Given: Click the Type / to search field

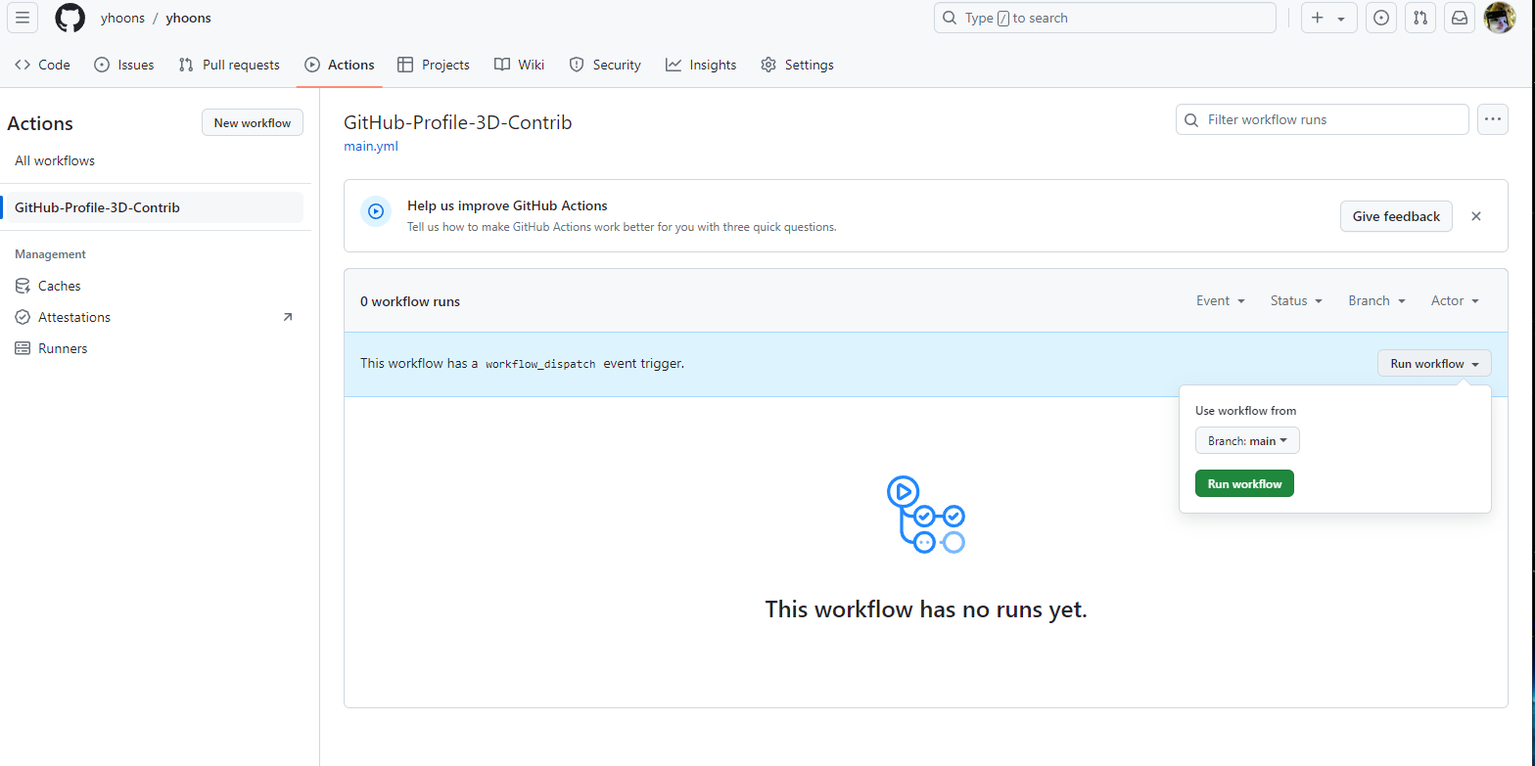Looking at the screenshot, I should coord(1105,18).
